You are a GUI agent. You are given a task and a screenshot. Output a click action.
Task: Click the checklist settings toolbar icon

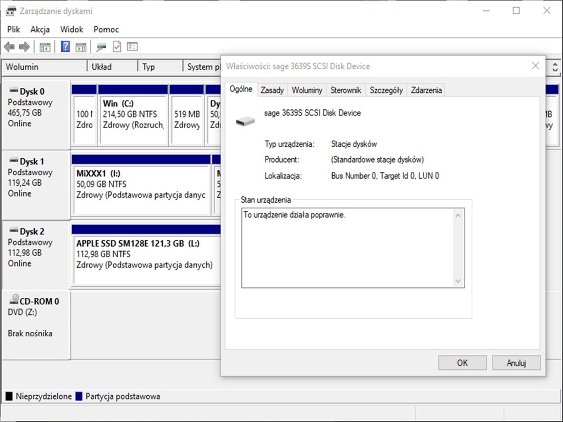tap(132, 47)
